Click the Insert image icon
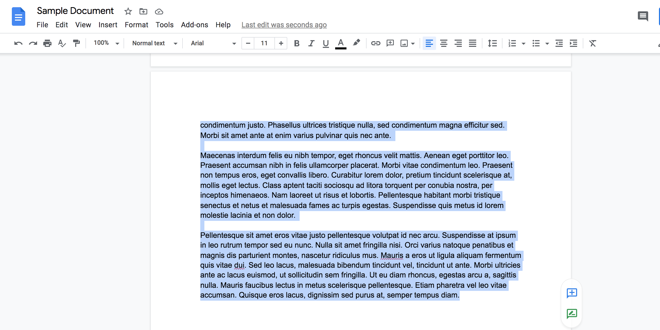 coord(404,43)
